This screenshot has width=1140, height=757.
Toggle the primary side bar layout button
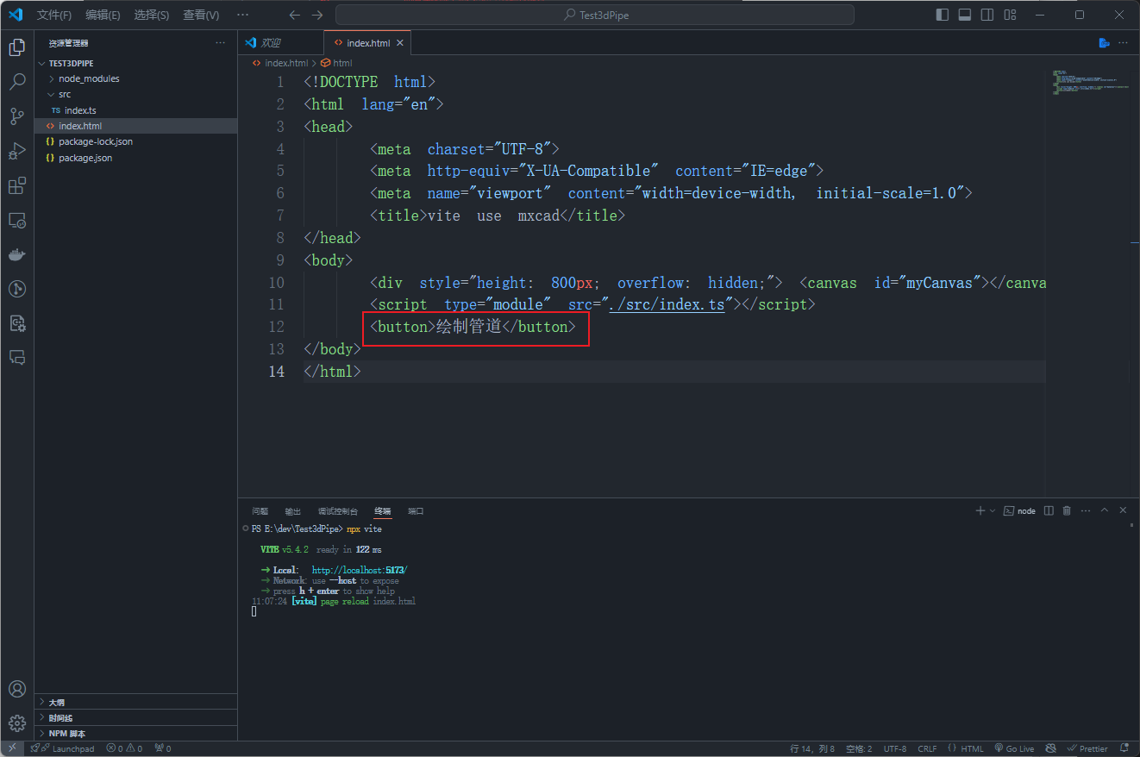pyautogui.click(x=943, y=15)
